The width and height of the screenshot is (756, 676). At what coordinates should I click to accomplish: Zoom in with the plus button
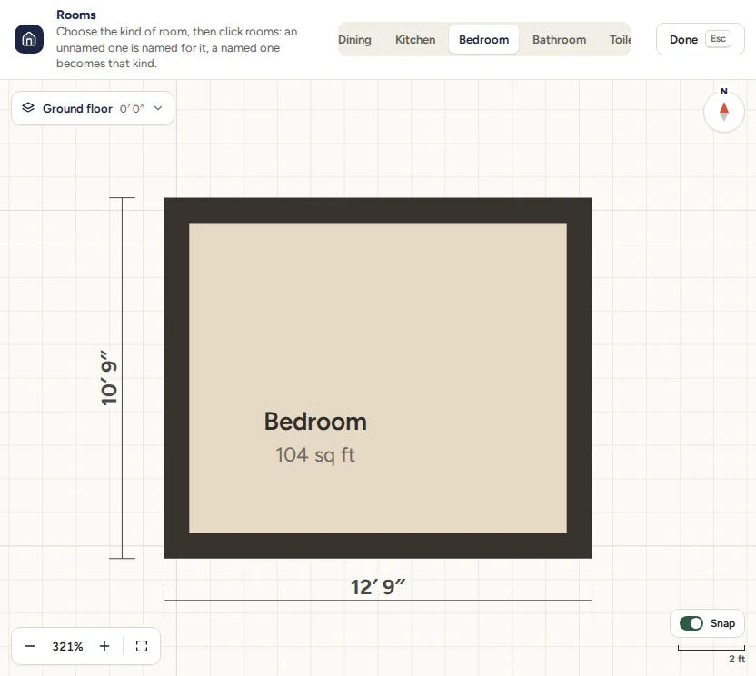104,646
